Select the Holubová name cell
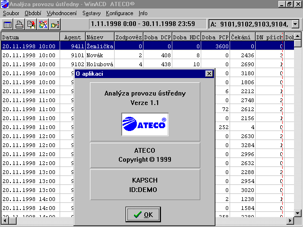Image resolution: width=303 pixels, height=227 pixels. [x=100, y=64]
